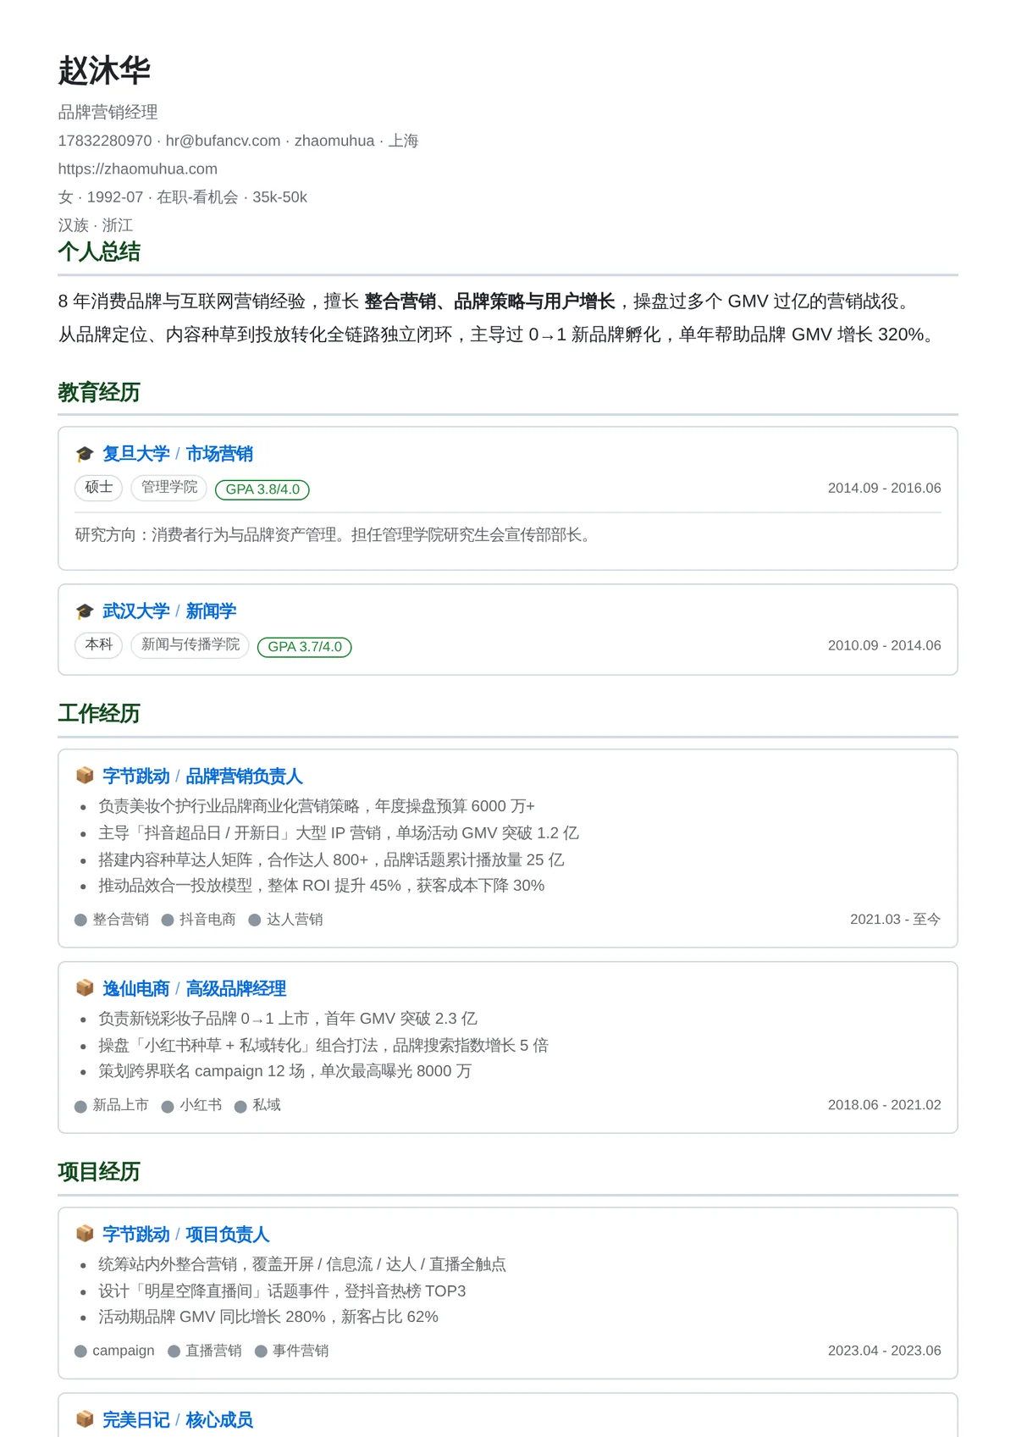Open the 品牌营销负责人 title link
Image resolution: width=1016 pixels, height=1437 pixels.
pos(244,777)
